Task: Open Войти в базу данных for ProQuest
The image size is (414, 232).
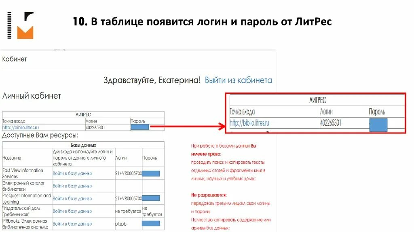Action: (72, 199)
